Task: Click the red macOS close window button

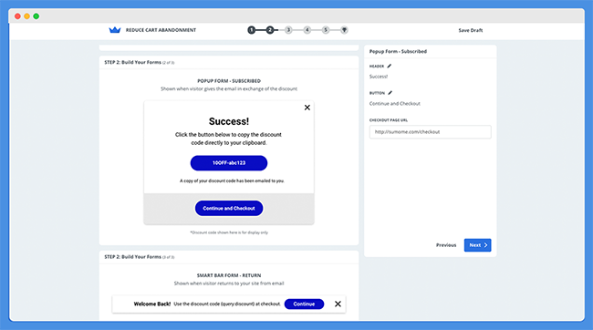Action: tap(17, 16)
